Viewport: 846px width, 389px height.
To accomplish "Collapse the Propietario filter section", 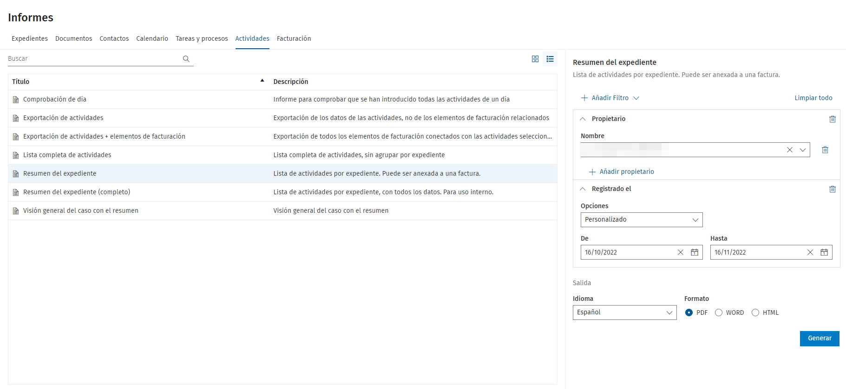I will pyautogui.click(x=583, y=119).
